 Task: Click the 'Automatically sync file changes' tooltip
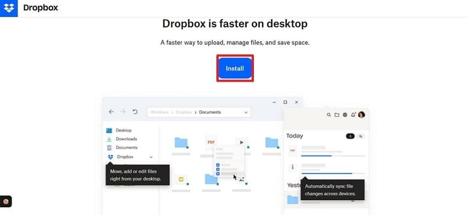[x=333, y=190]
